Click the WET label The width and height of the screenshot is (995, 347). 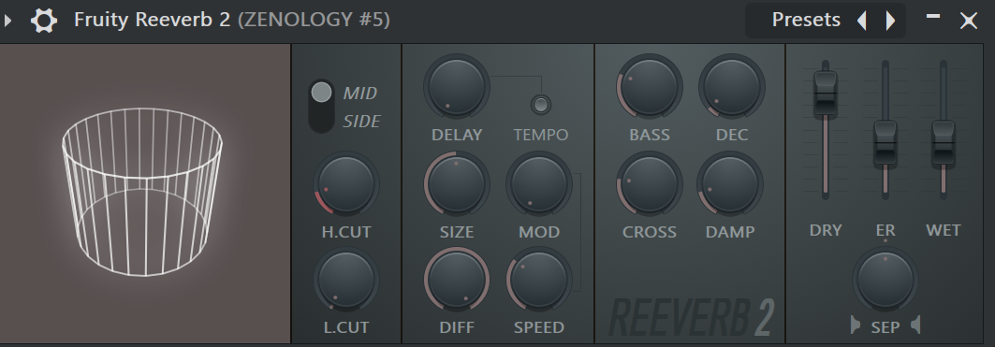click(943, 230)
